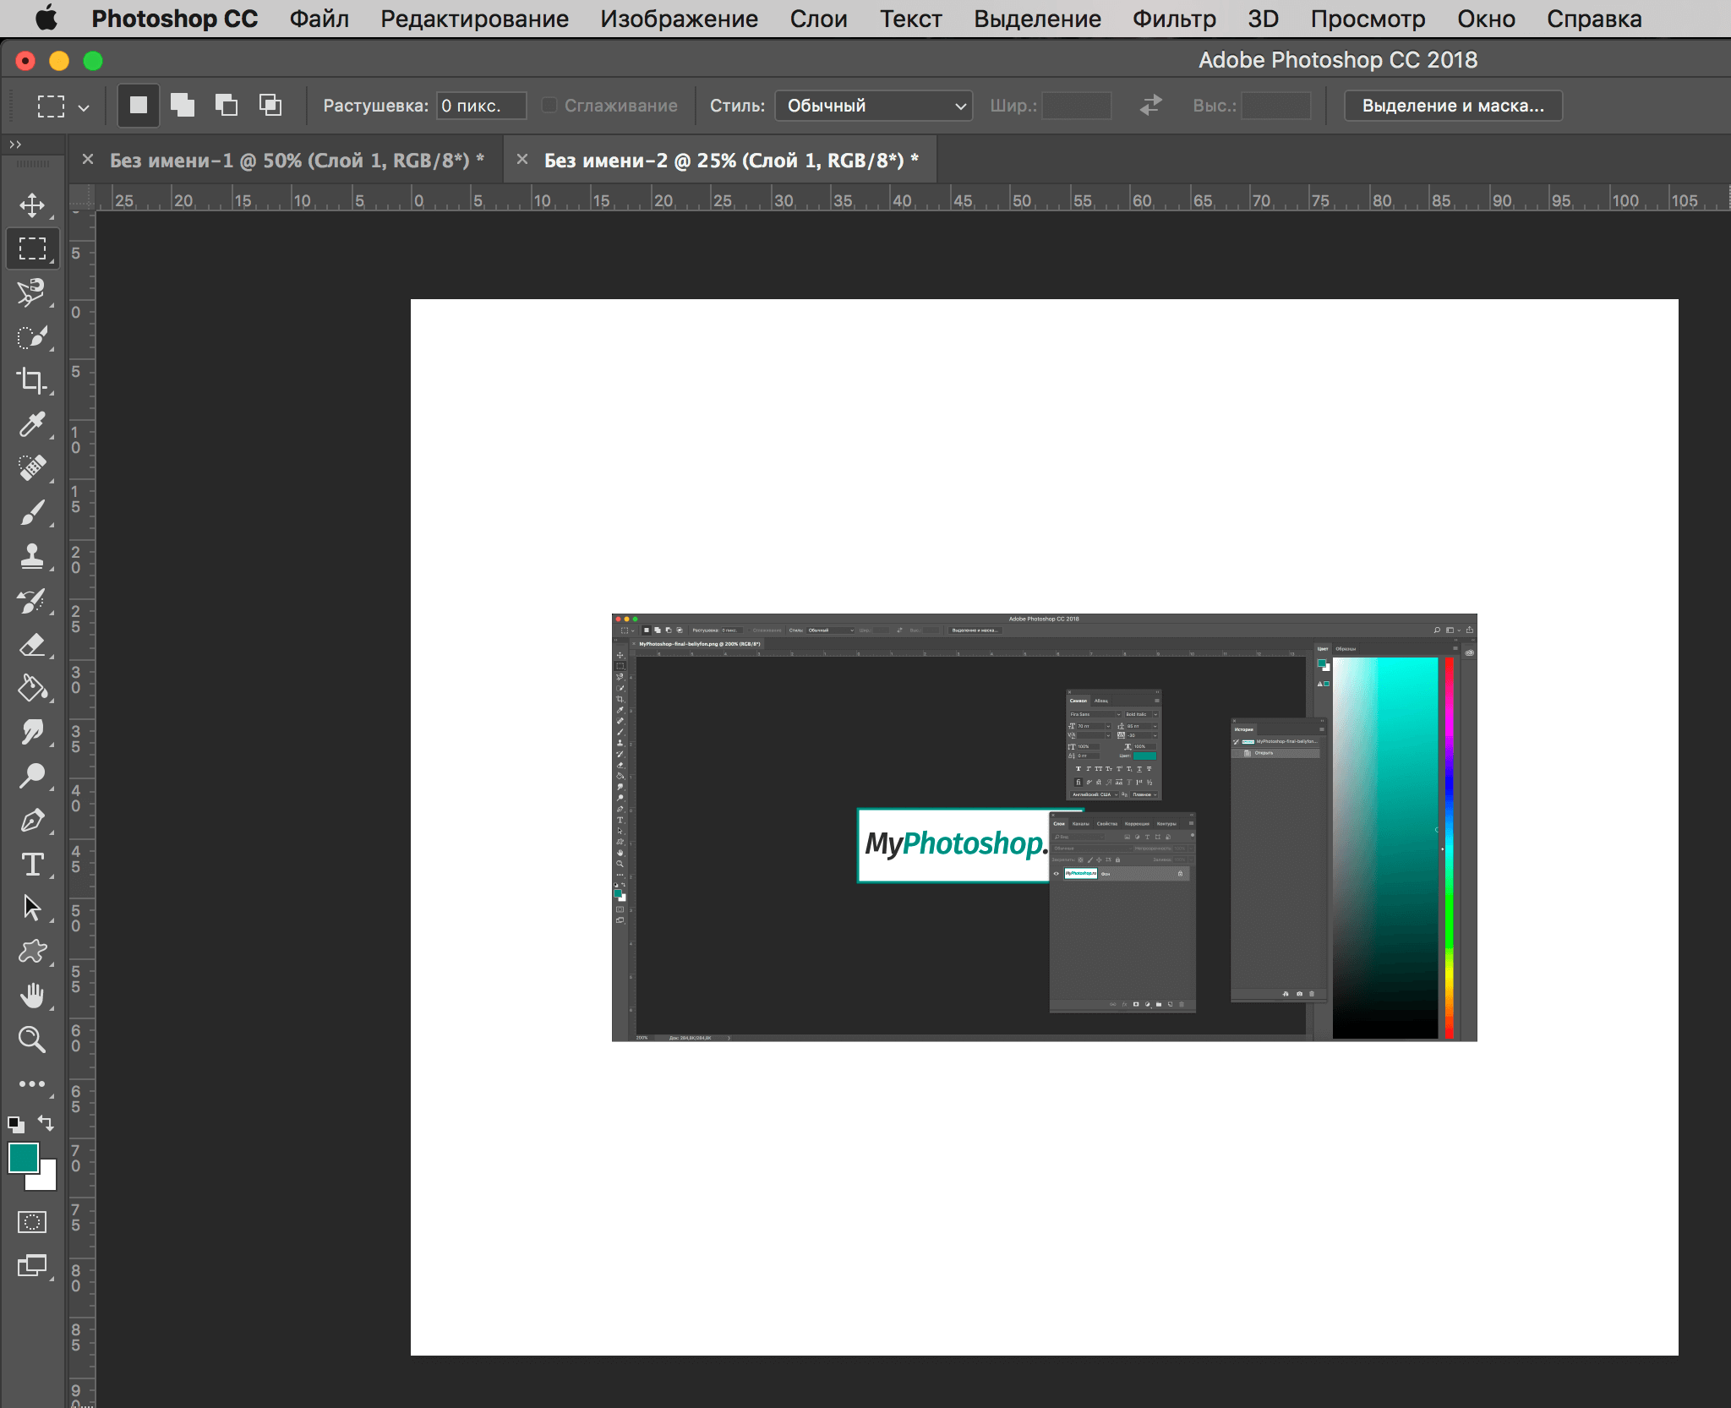This screenshot has width=1731, height=1408.
Task: Click the Выделение и маска button
Action: pyautogui.click(x=1452, y=106)
